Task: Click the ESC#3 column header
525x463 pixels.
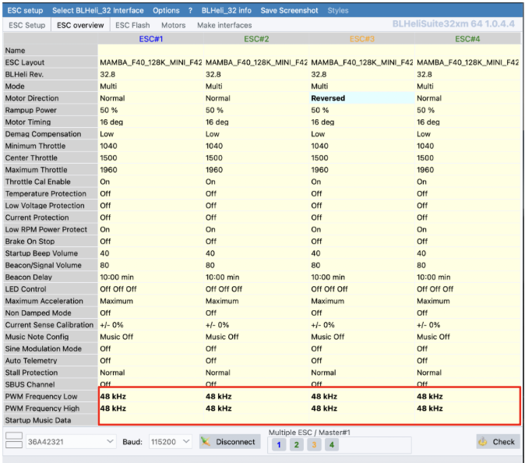Action: tap(361, 38)
